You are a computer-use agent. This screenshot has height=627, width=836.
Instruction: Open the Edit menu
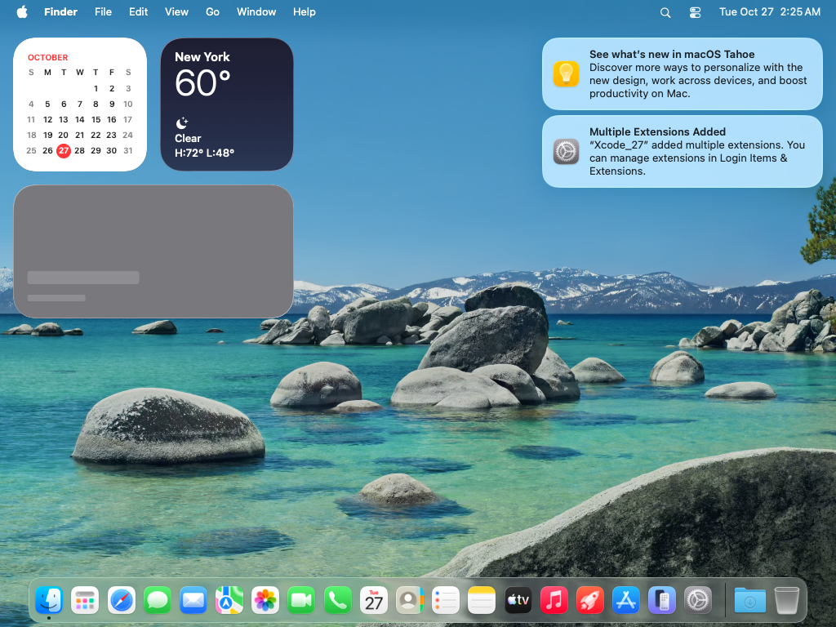tap(138, 11)
